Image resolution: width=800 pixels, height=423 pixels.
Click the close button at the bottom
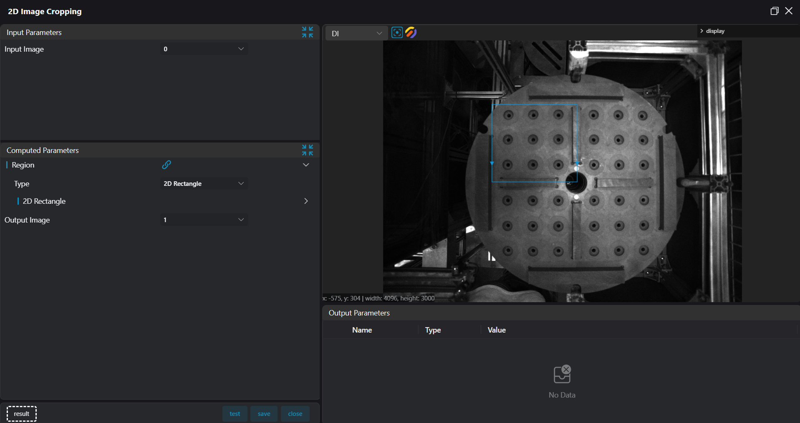[295, 414]
